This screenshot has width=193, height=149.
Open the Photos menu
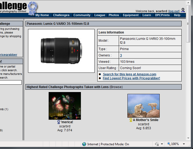click(114, 15)
